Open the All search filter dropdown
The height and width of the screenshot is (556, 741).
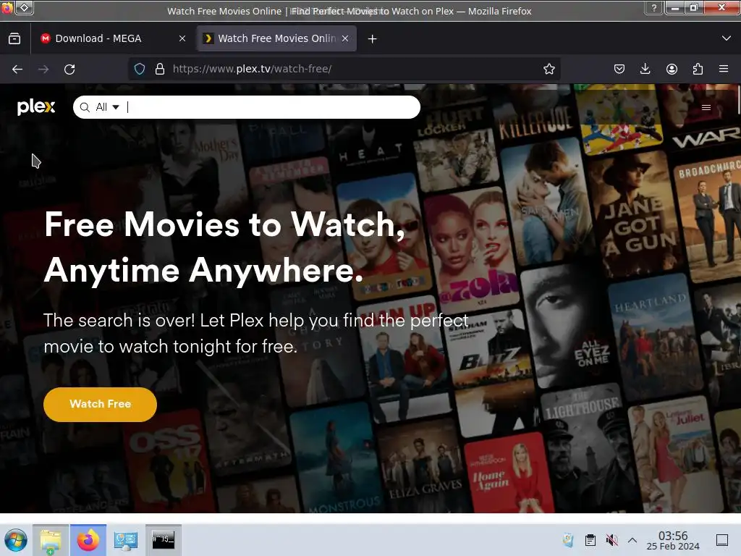coord(107,107)
